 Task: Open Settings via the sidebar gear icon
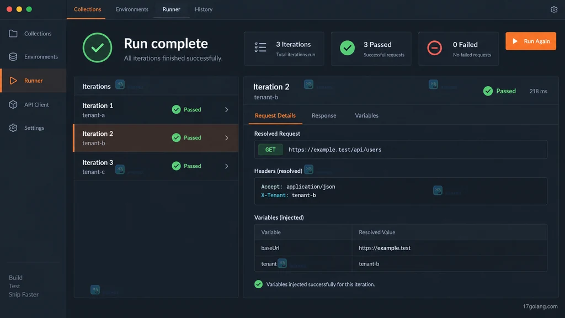[13, 128]
